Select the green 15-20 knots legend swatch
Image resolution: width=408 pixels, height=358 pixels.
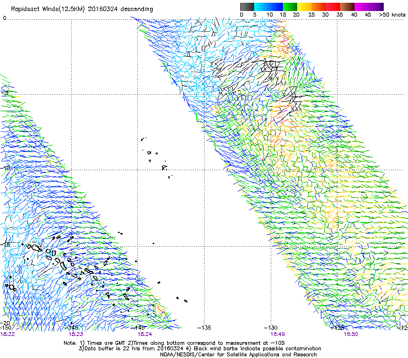(x=290, y=7)
